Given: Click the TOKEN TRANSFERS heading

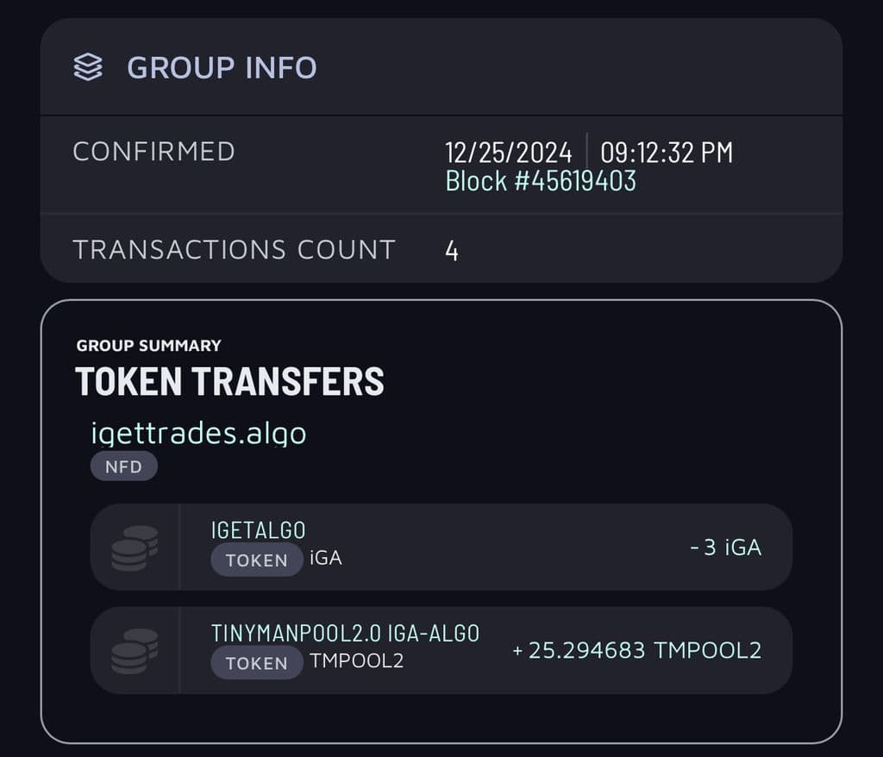Looking at the screenshot, I should coord(229,381).
